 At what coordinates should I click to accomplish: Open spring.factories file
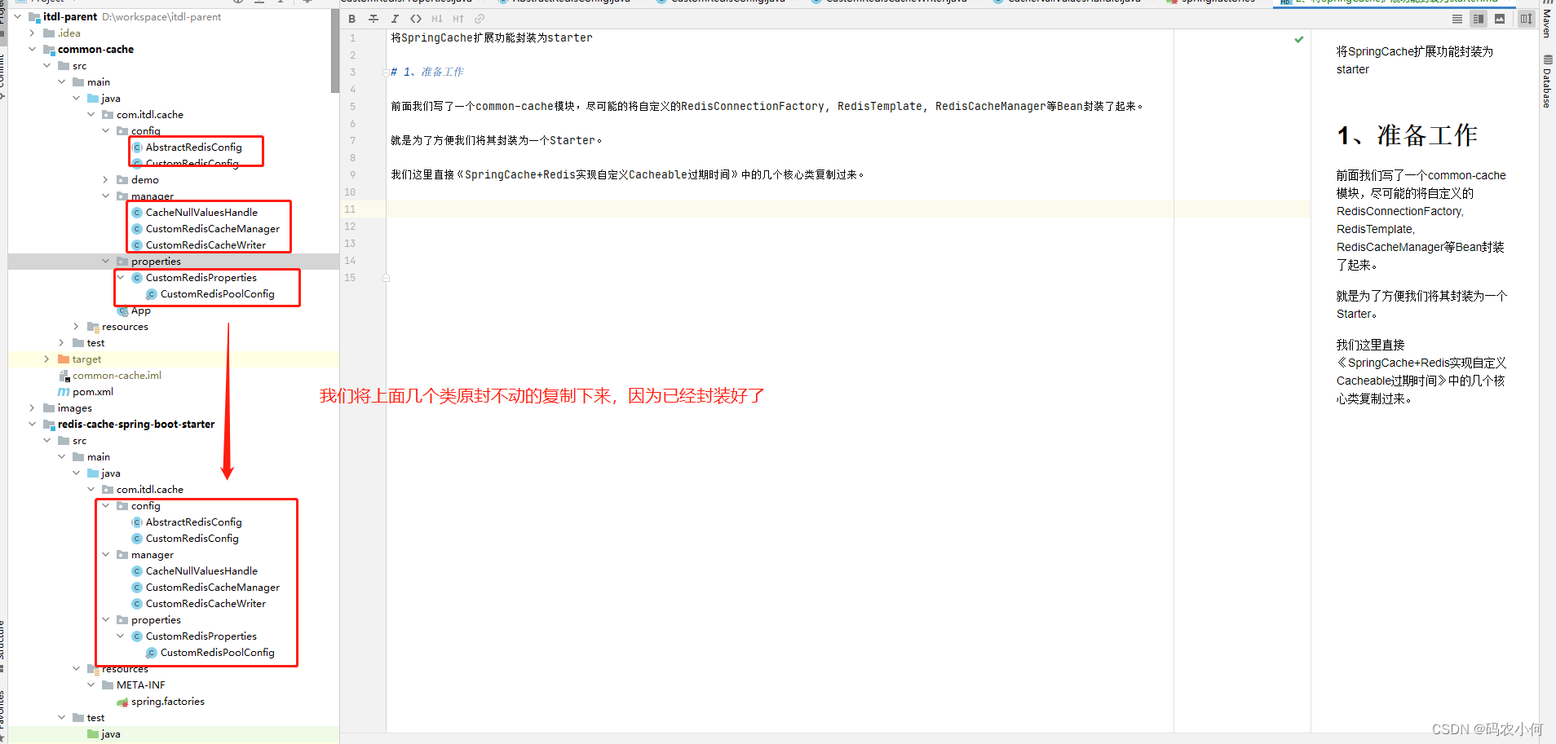tap(167, 701)
